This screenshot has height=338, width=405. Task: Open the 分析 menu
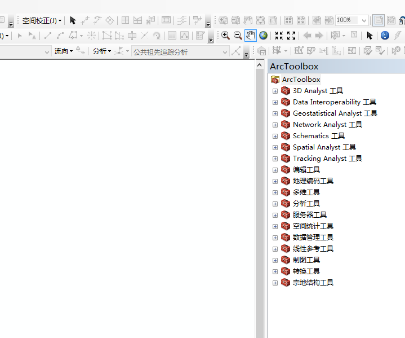click(x=102, y=51)
